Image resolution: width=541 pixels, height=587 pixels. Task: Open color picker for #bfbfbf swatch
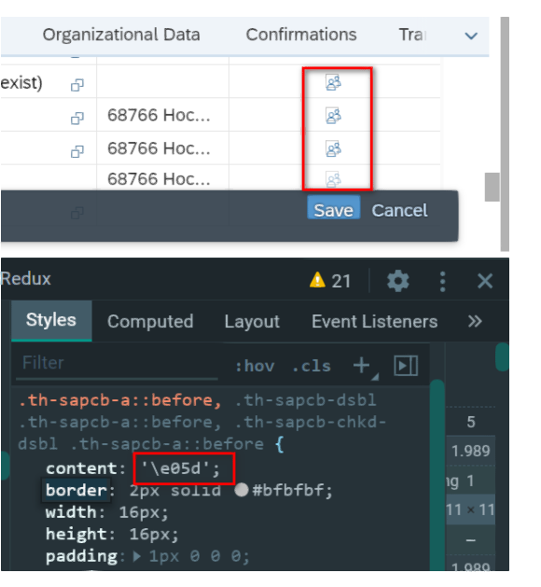pos(242,490)
